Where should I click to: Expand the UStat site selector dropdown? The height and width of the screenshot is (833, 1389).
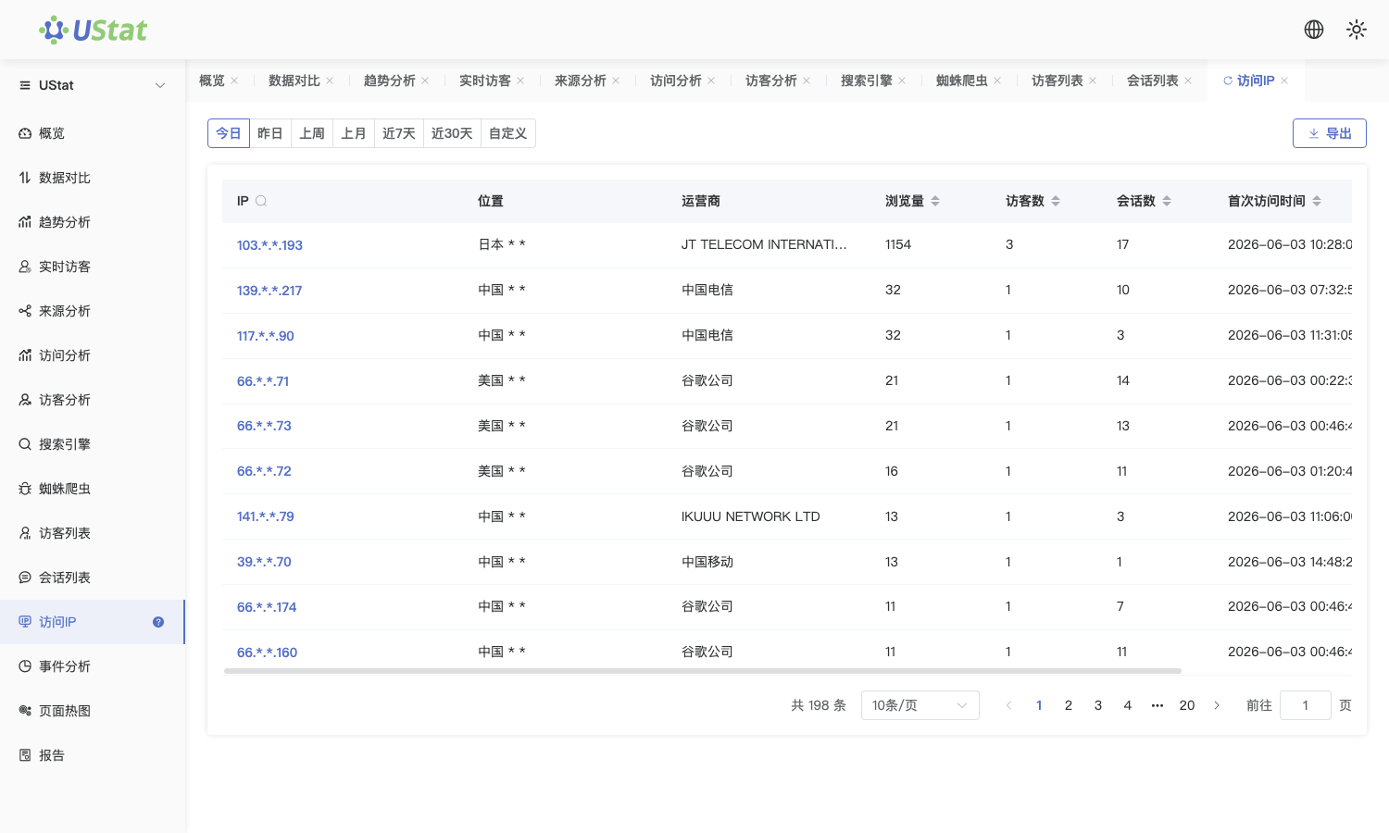[x=93, y=85]
